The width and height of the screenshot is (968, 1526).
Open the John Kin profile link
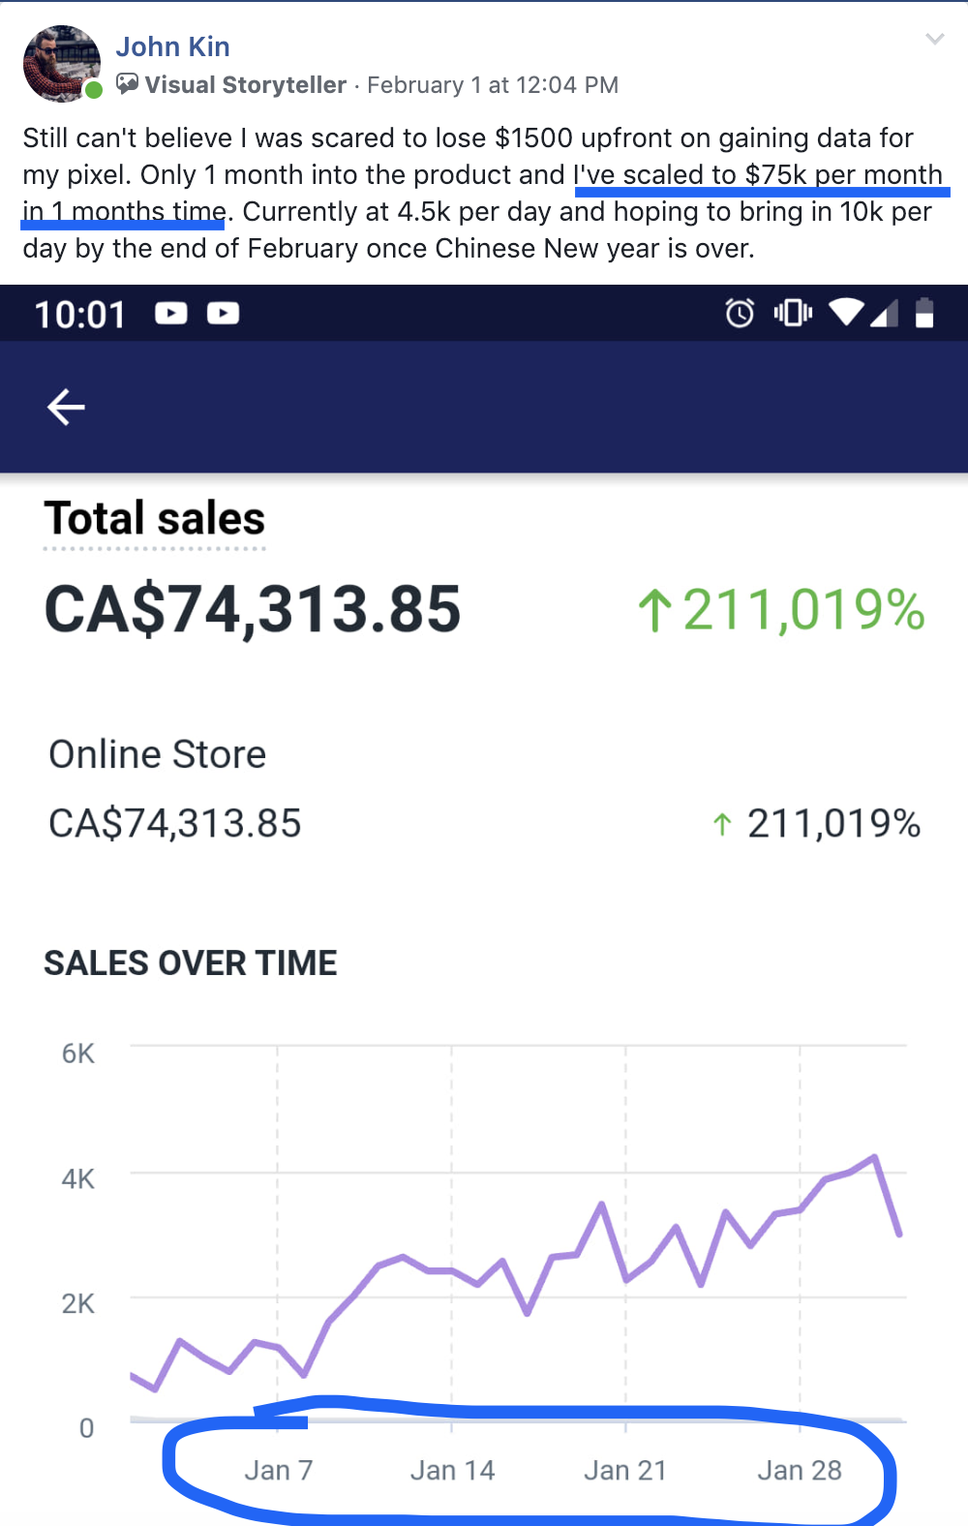(172, 46)
